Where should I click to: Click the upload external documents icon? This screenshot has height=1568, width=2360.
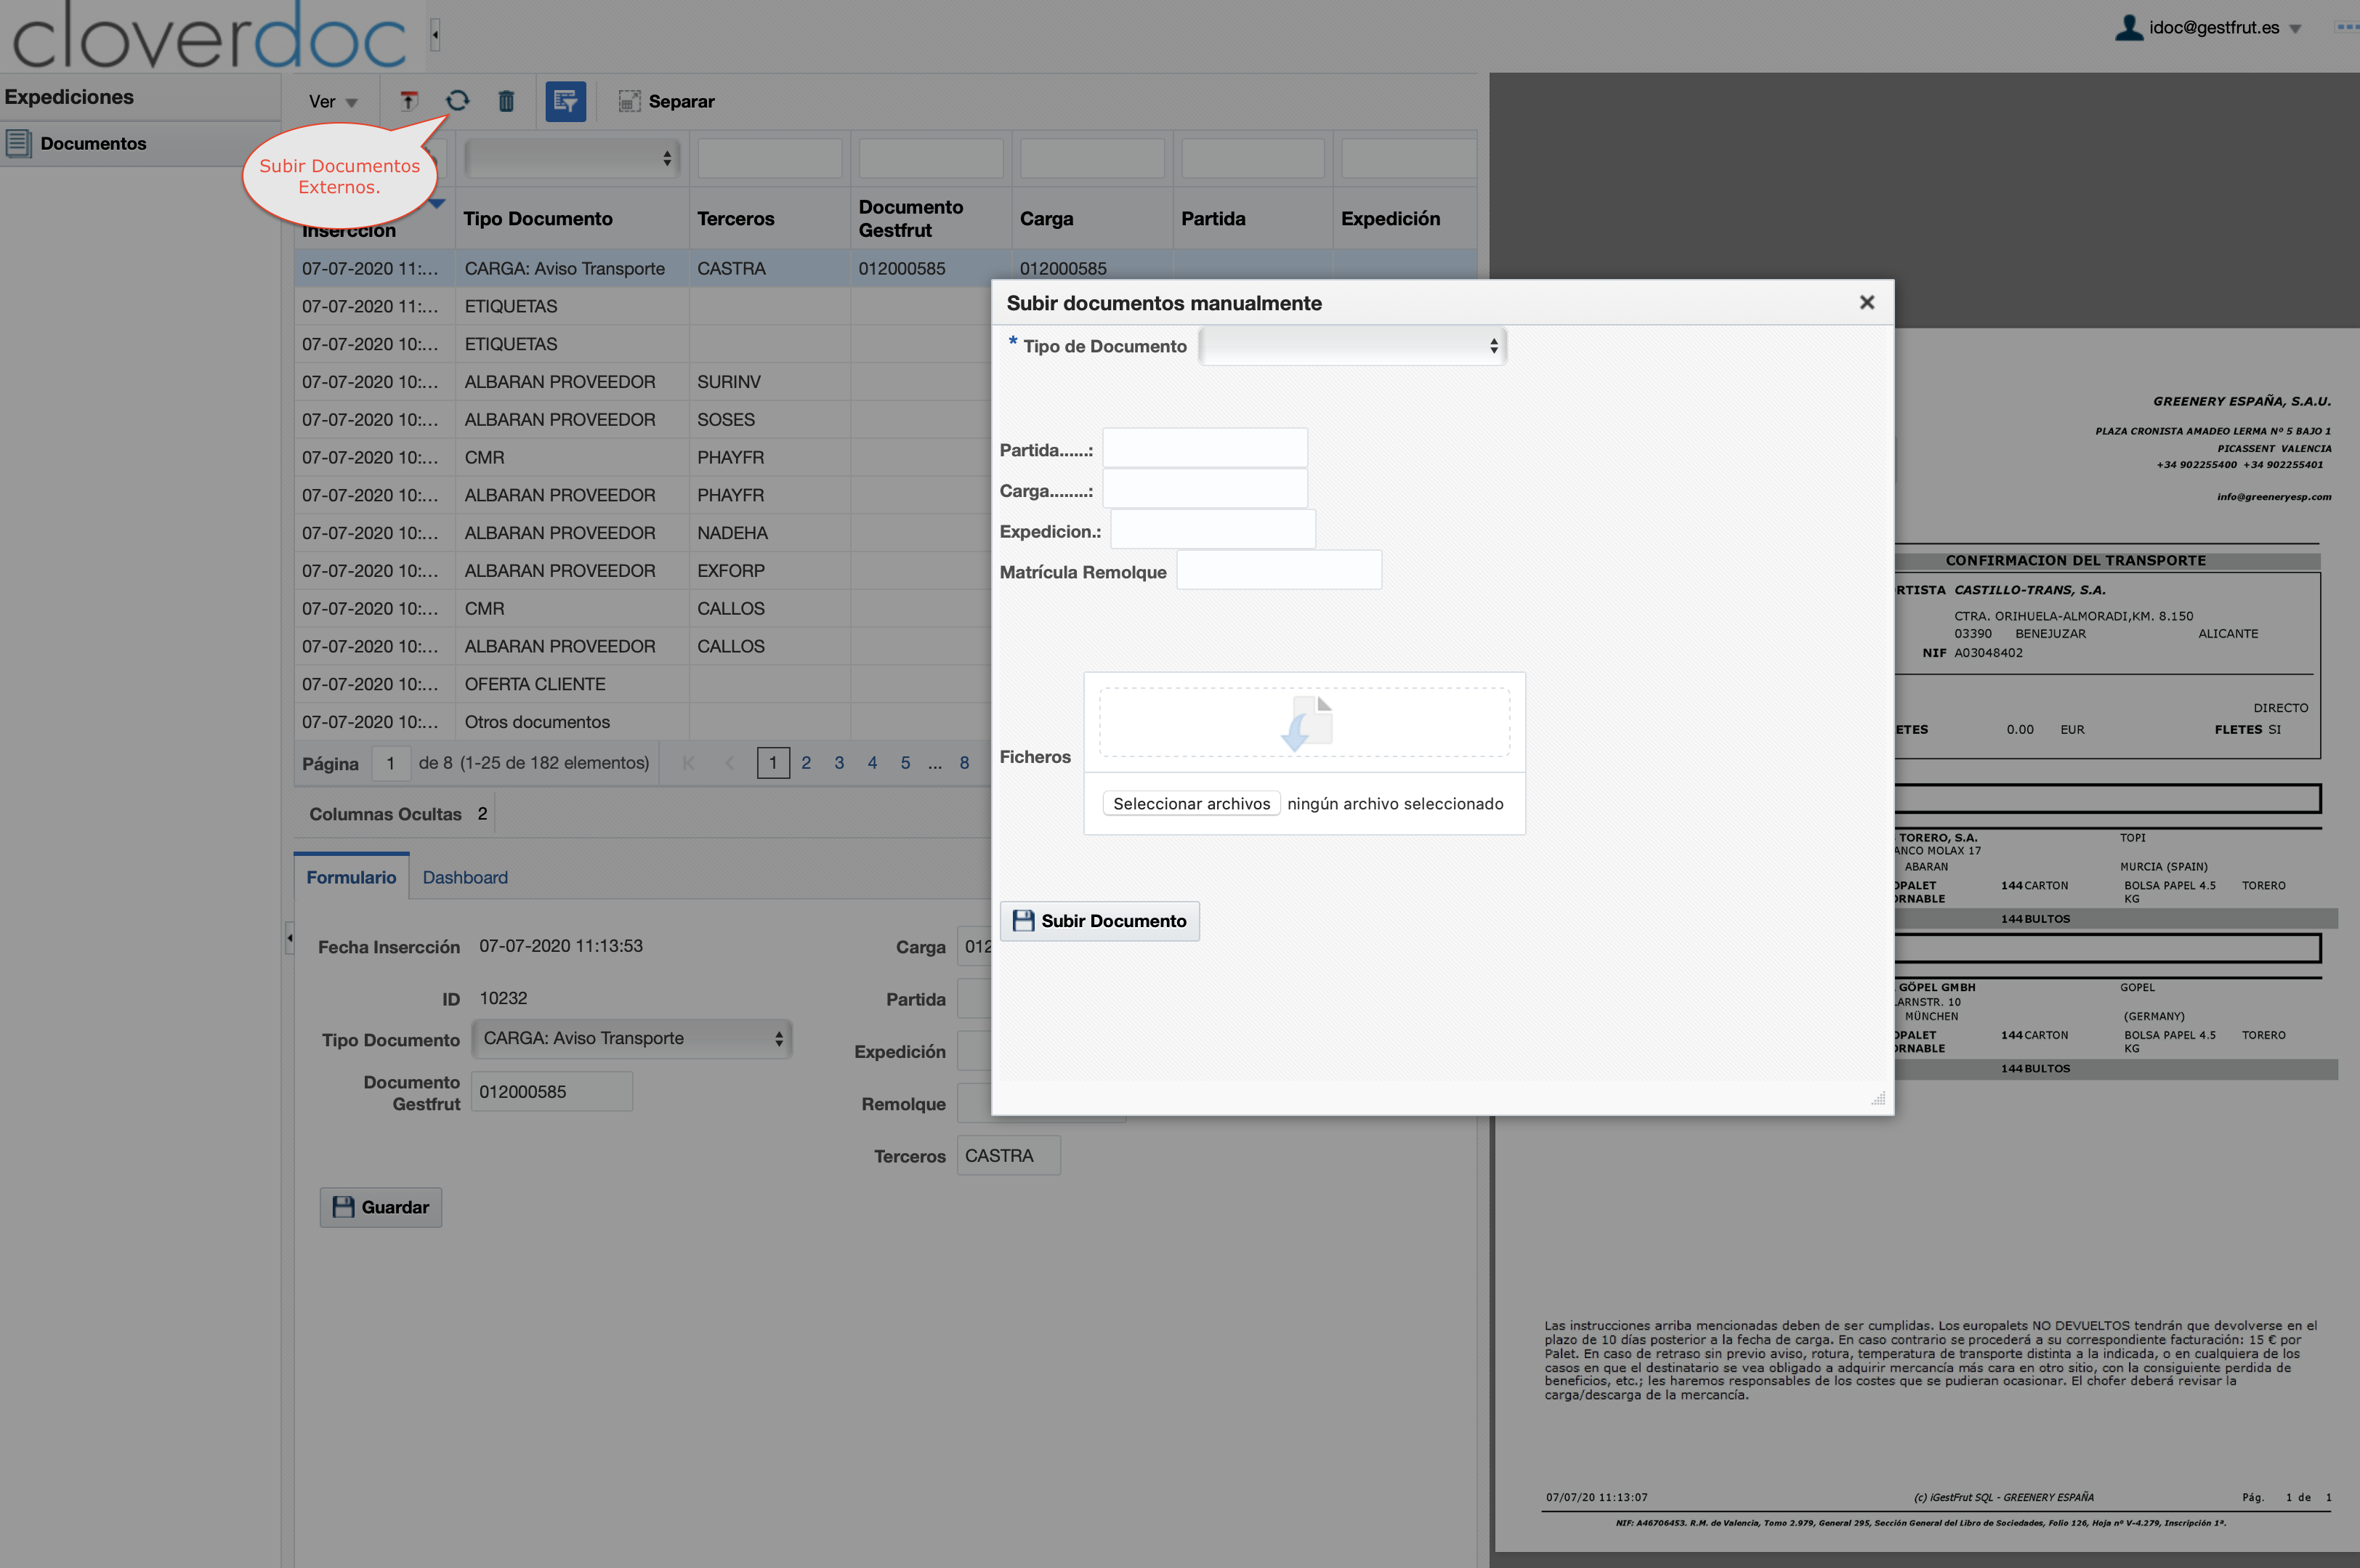pyautogui.click(x=409, y=101)
